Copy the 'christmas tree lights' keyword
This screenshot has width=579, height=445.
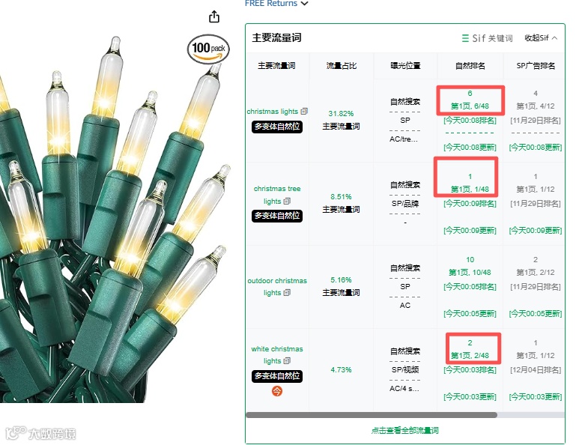point(287,202)
